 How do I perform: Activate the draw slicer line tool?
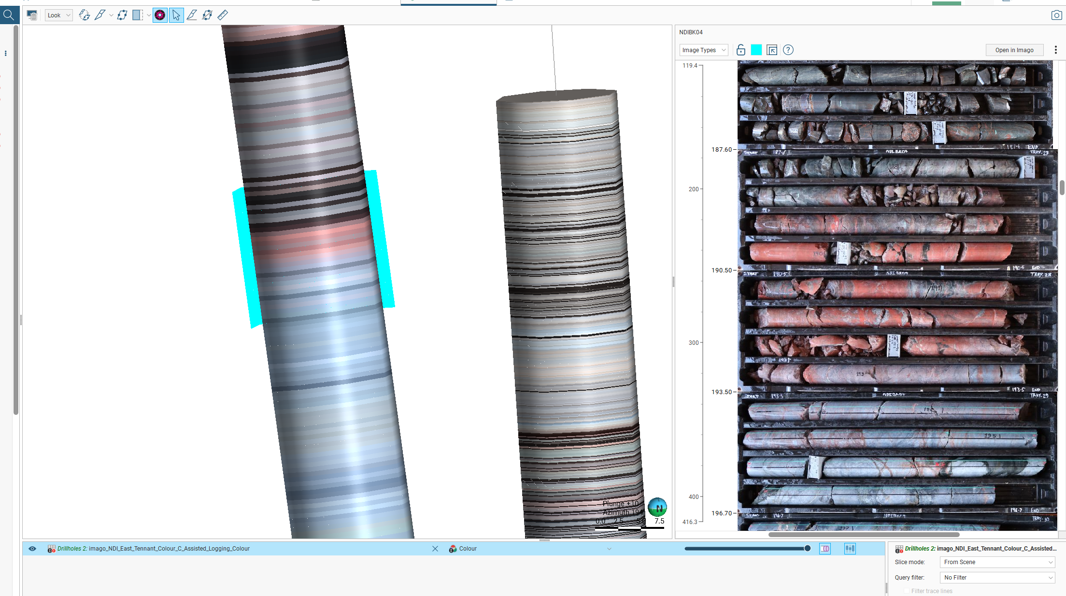pyautogui.click(x=99, y=15)
